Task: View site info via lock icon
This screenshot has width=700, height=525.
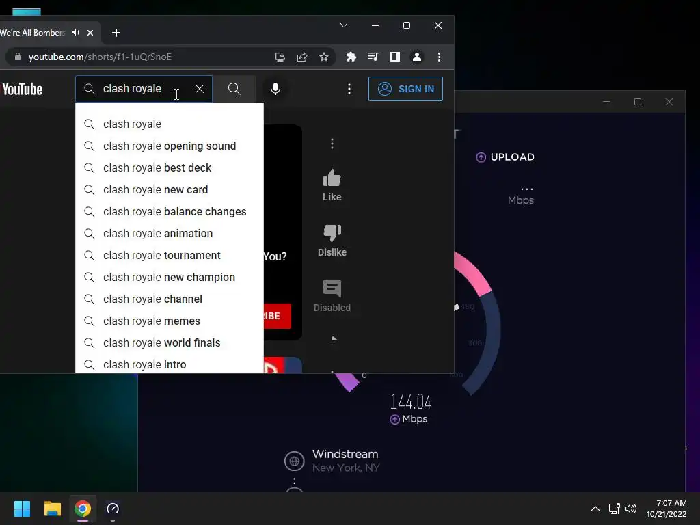Action: pos(18,57)
